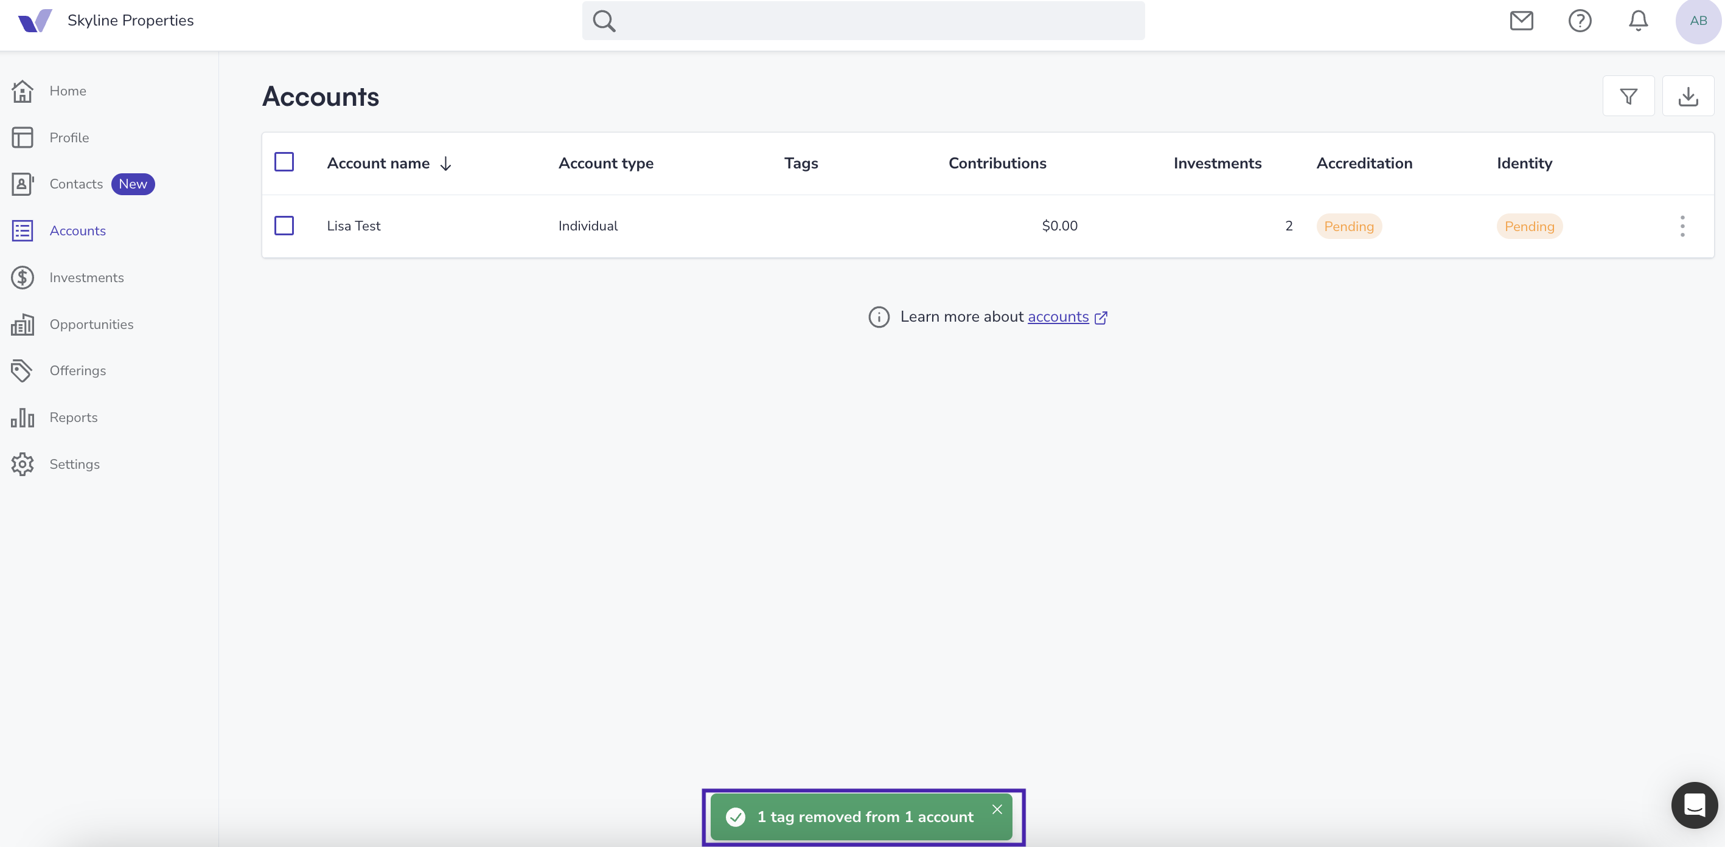Click the Accounts list icon in the sidebar

22,231
